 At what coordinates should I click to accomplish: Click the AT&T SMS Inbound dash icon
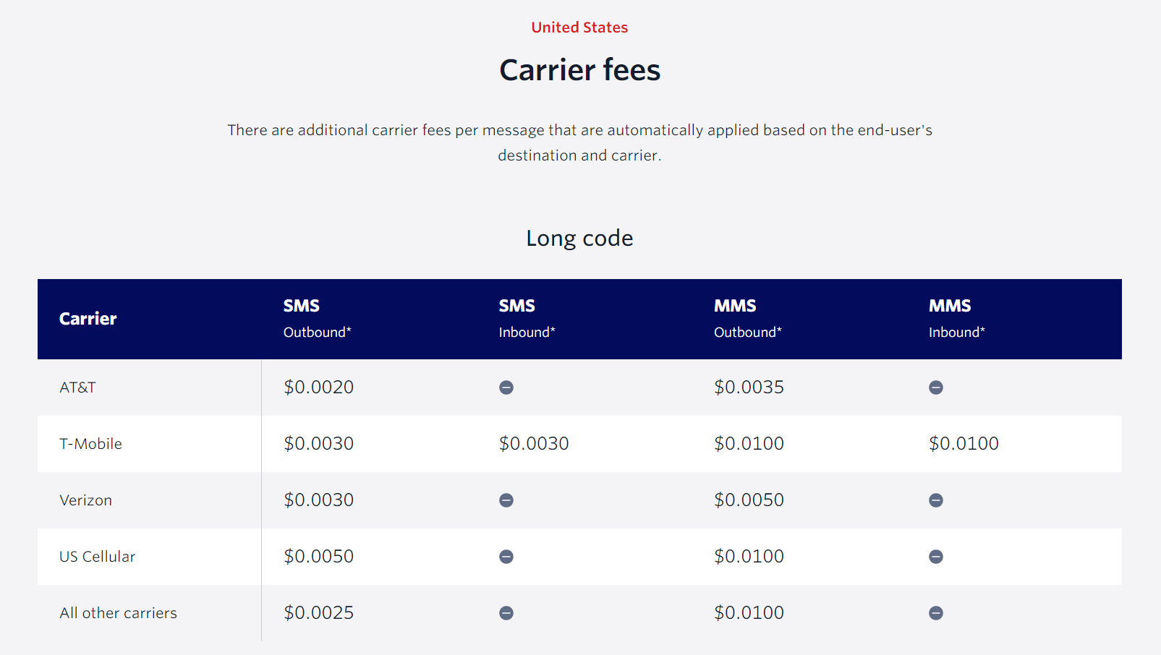pos(506,388)
